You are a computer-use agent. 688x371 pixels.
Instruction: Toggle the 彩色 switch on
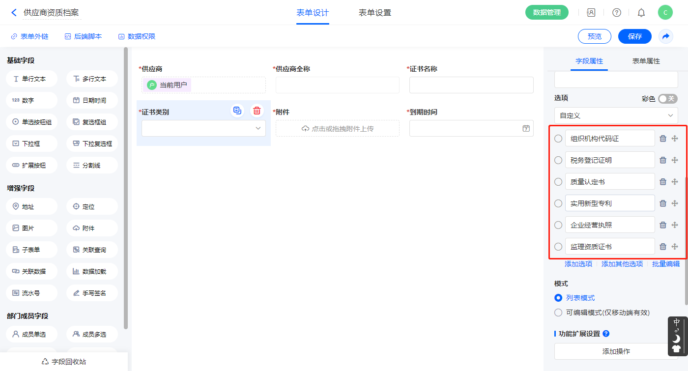point(667,99)
